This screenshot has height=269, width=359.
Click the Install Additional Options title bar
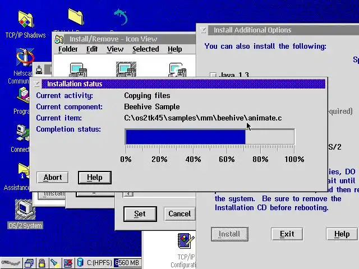(x=283, y=30)
